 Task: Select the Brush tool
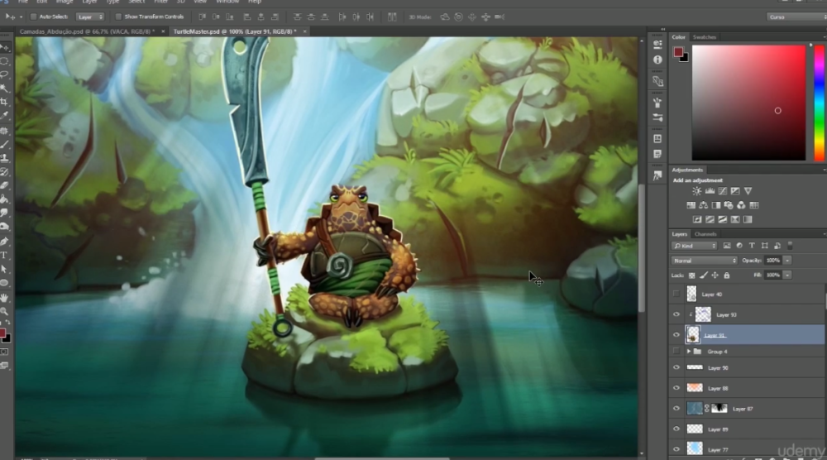tap(5, 144)
